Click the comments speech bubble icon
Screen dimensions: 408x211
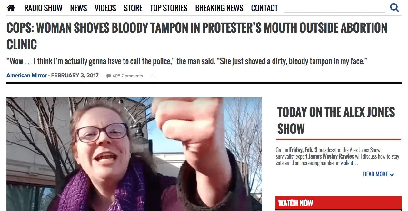click(x=109, y=76)
